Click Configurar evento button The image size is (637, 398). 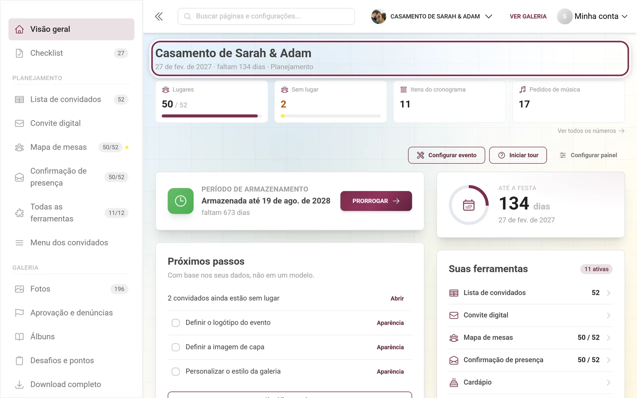pos(446,155)
